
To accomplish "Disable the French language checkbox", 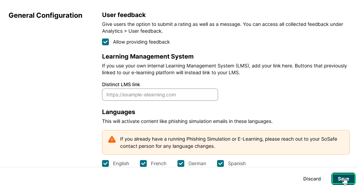I will click(x=143, y=163).
